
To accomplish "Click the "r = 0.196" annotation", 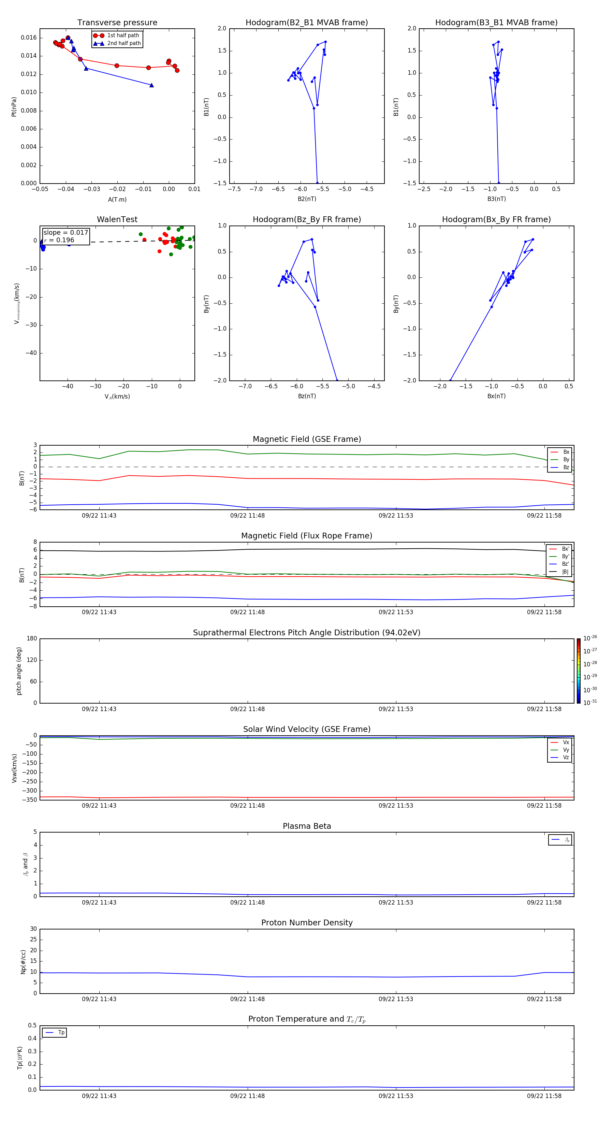I will (59, 240).
